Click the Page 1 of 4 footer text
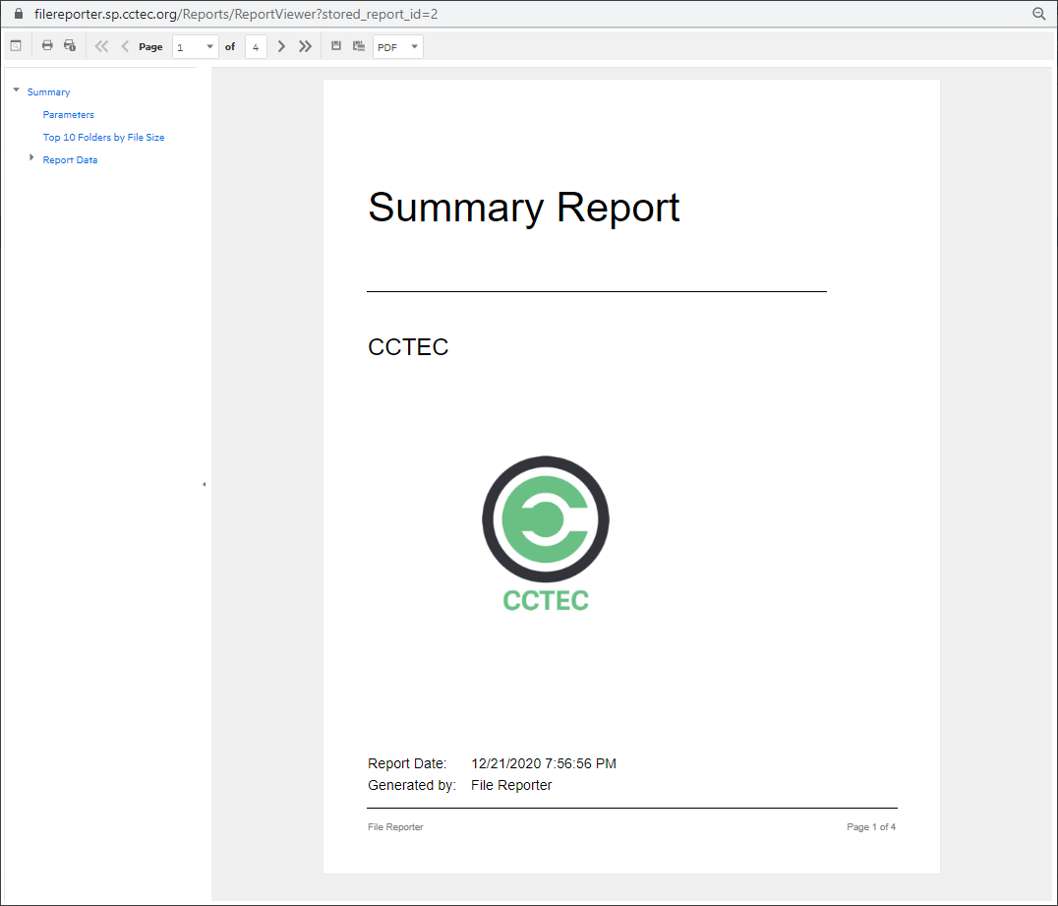The height and width of the screenshot is (906, 1058). coord(871,827)
